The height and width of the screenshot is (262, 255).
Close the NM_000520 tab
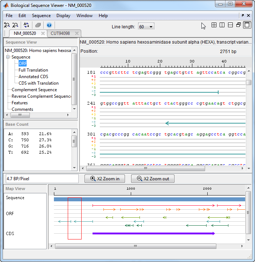(43, 33)
